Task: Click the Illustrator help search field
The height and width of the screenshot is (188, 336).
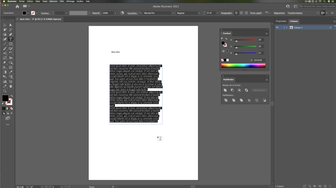Action: pos(318,6)
